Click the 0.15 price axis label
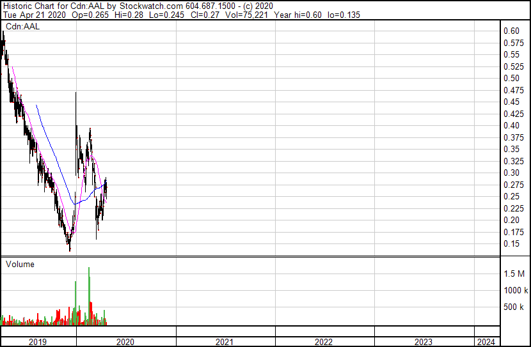 pyautogui.click(x=511, y=243)
